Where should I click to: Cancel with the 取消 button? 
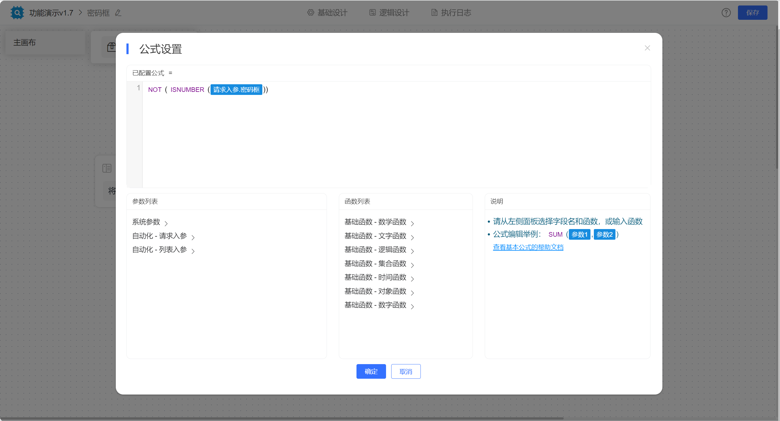[x=406, y=371]
